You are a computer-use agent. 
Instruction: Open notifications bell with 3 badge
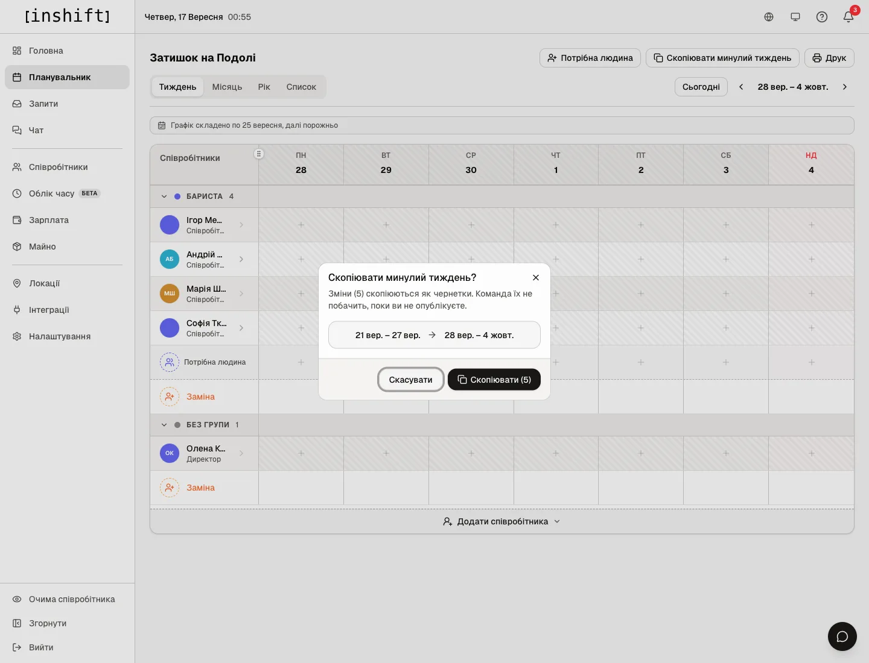(x=848, y=17)
